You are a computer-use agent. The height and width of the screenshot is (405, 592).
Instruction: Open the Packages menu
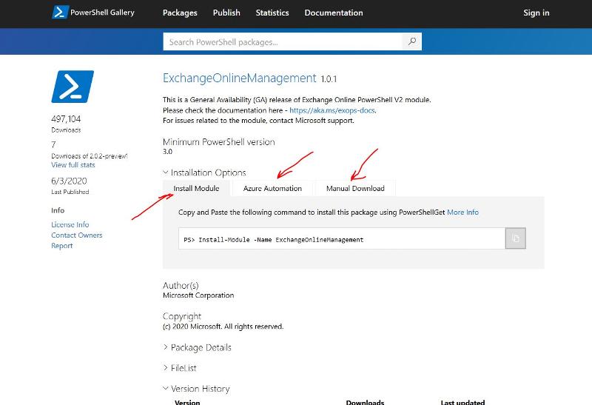click(180, 13)
